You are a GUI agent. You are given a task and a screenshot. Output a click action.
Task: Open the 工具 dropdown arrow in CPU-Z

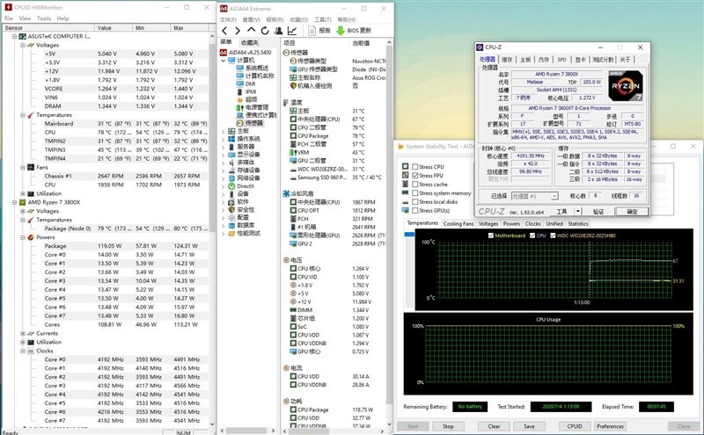pyautogui.click(x=578, y=211)
